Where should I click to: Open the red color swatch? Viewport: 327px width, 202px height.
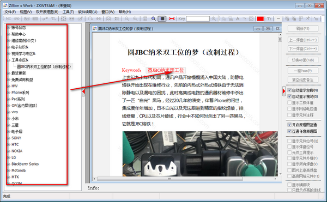[x=260, y=19]
